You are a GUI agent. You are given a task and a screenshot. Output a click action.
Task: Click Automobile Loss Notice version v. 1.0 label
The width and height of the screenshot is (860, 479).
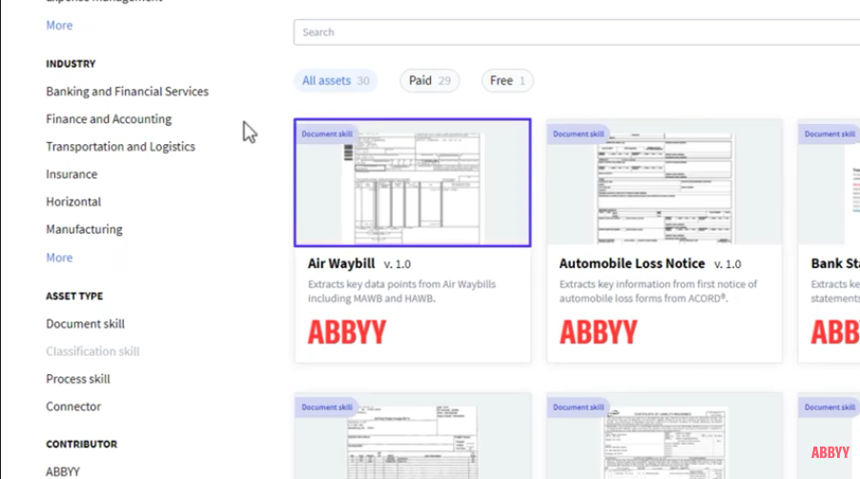click(727, 264)
